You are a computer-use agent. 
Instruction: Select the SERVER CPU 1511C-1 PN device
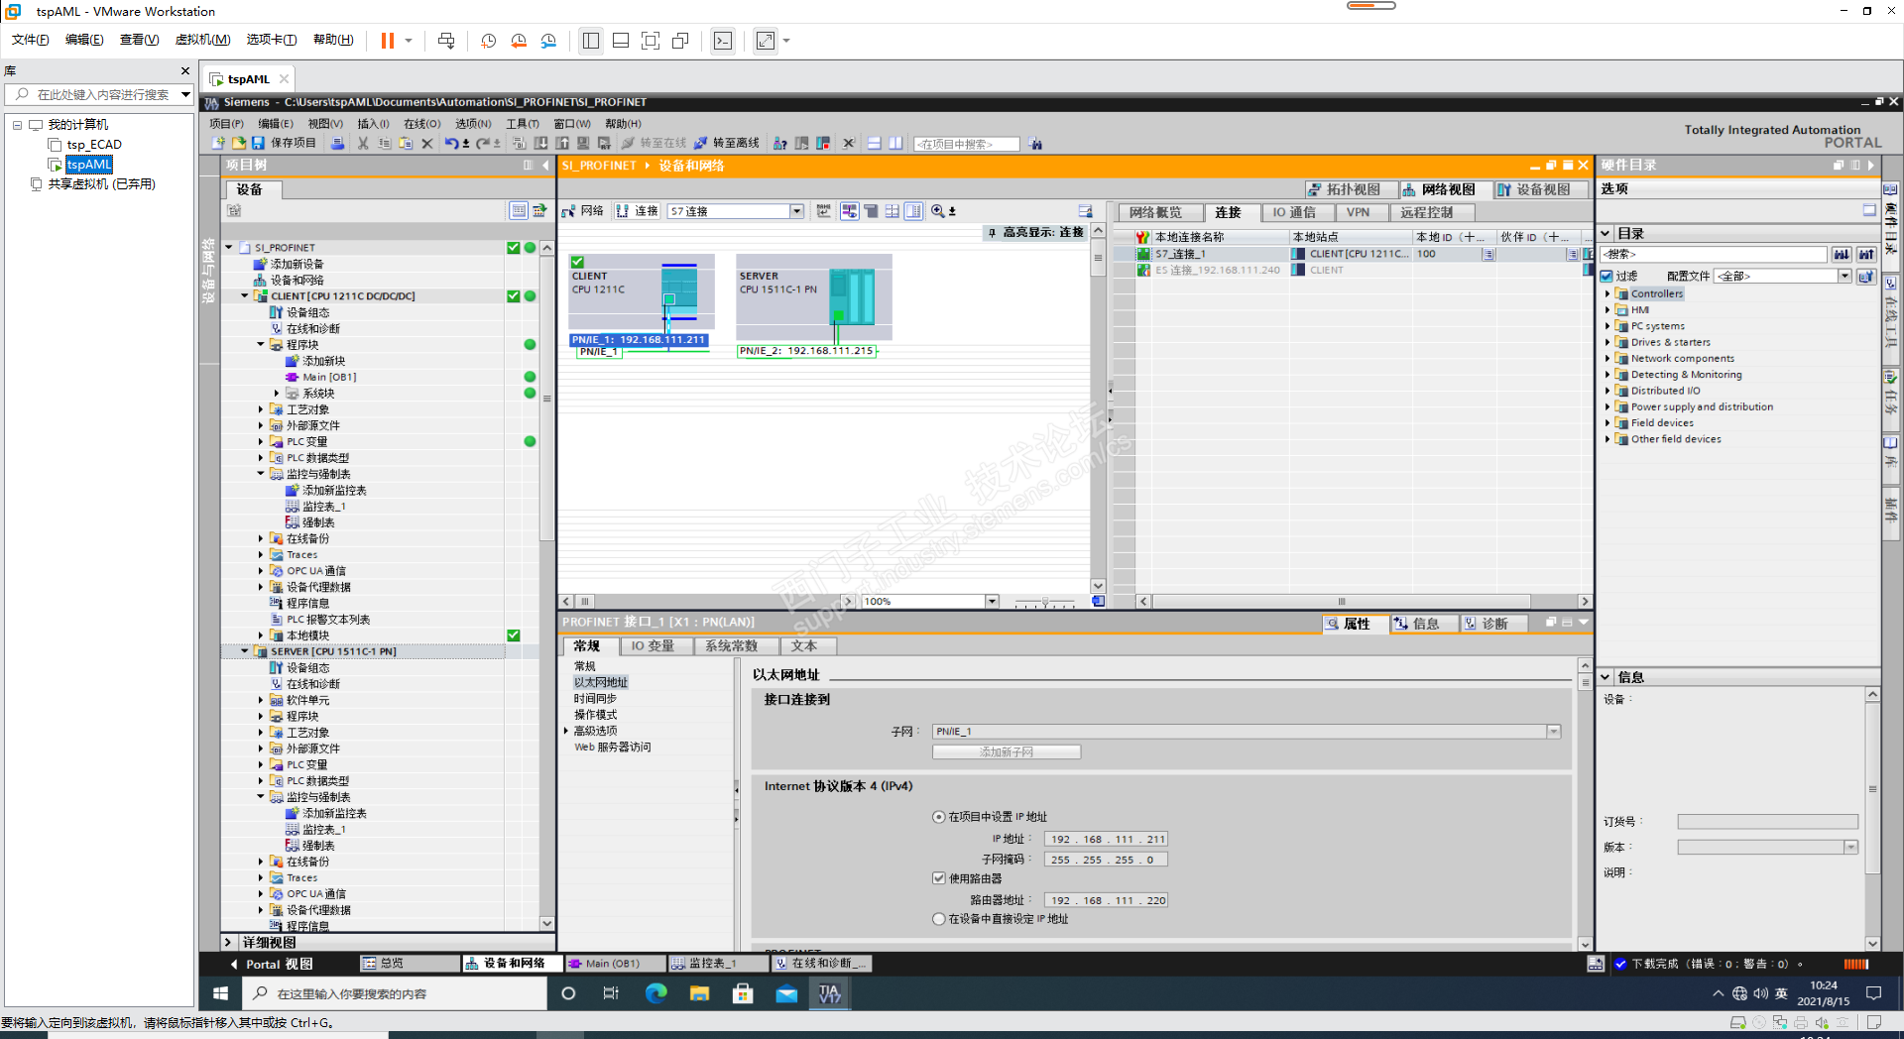click(813, 296)
